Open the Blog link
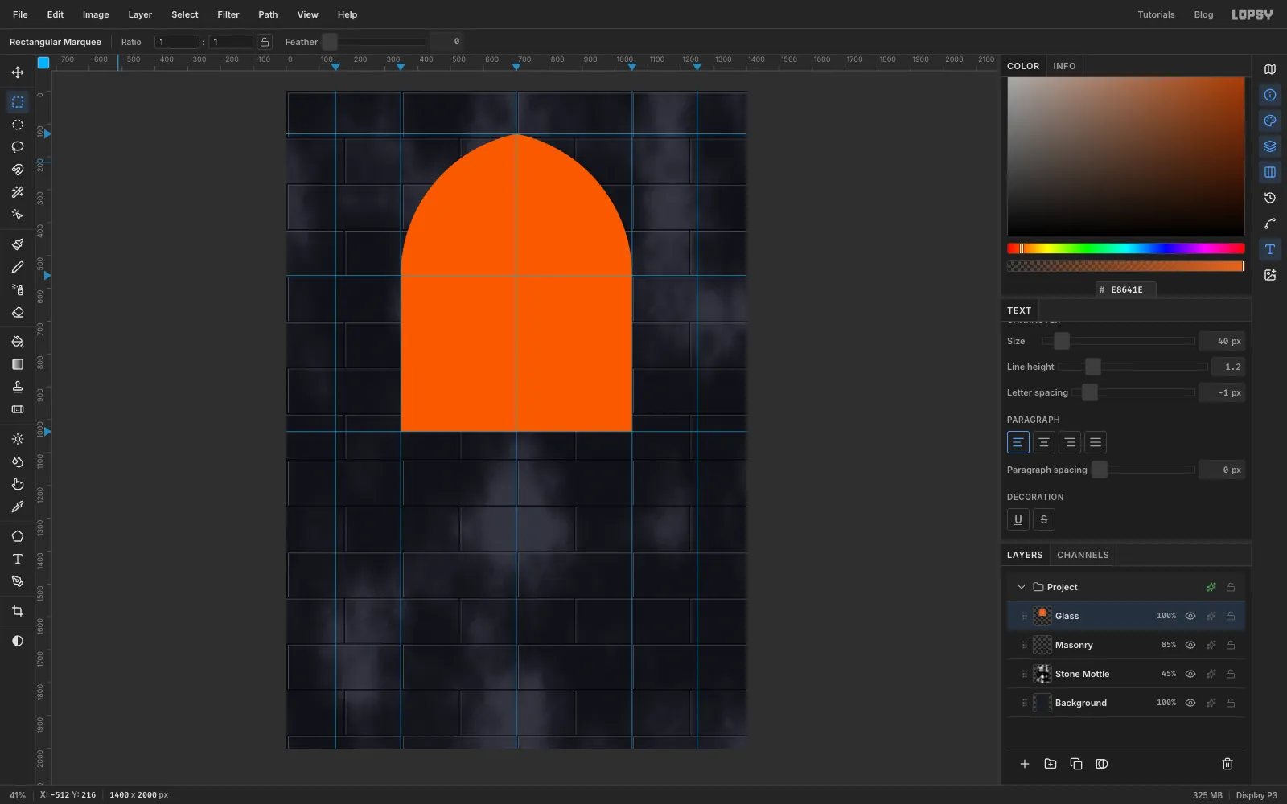1287x804 pixels. (1203, 14)
